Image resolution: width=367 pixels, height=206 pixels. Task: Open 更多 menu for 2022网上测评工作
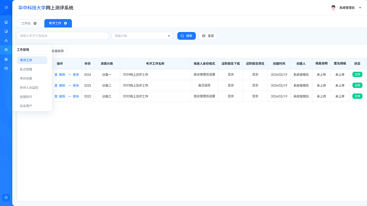pyautogui.click(x=74, y=96)
